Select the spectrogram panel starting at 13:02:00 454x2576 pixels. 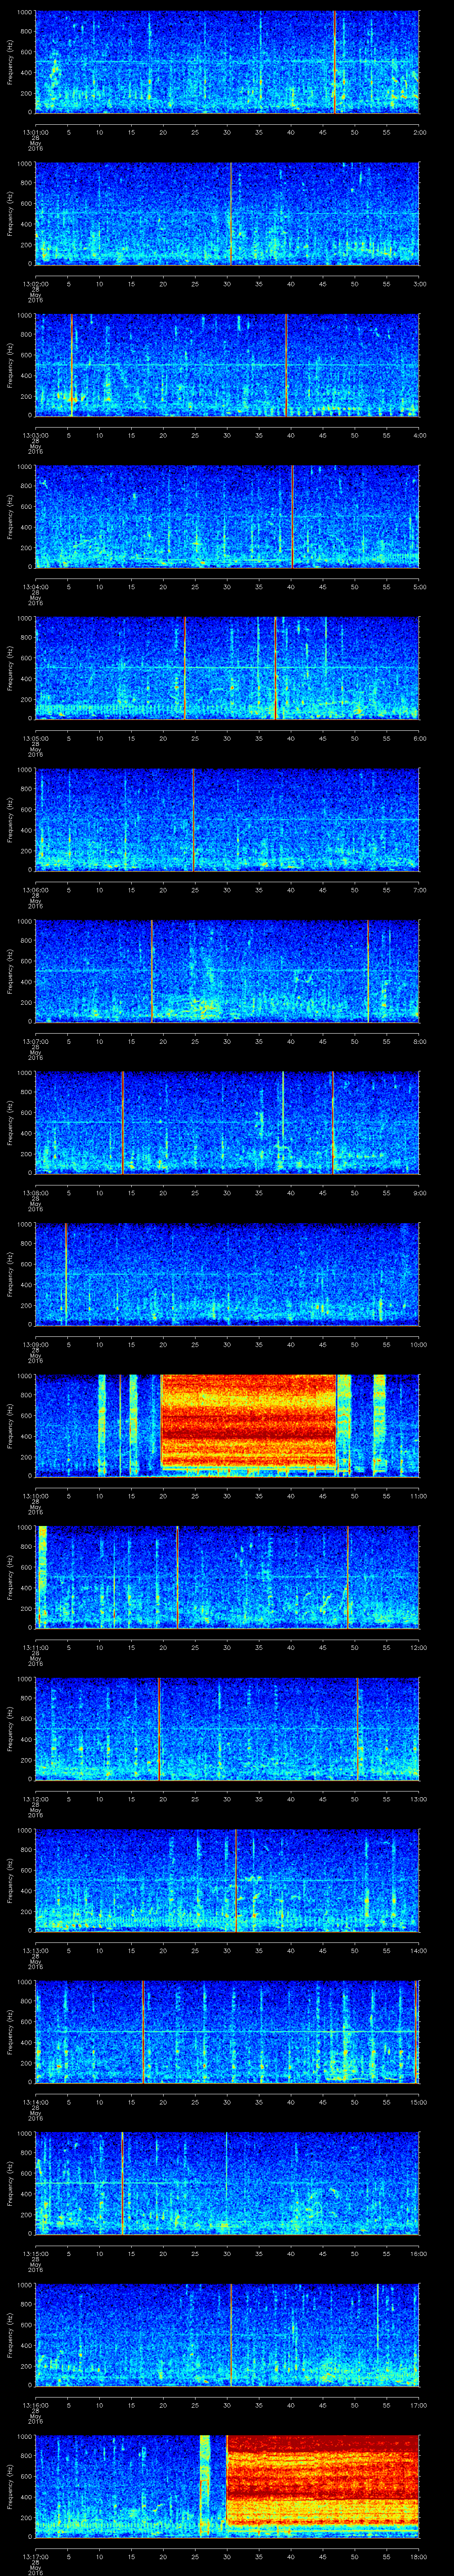[227, 214]
